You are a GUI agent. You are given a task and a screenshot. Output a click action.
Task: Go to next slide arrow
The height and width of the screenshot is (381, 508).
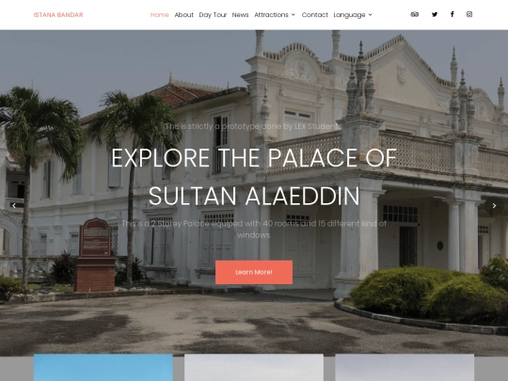click(x=494, y=205)
